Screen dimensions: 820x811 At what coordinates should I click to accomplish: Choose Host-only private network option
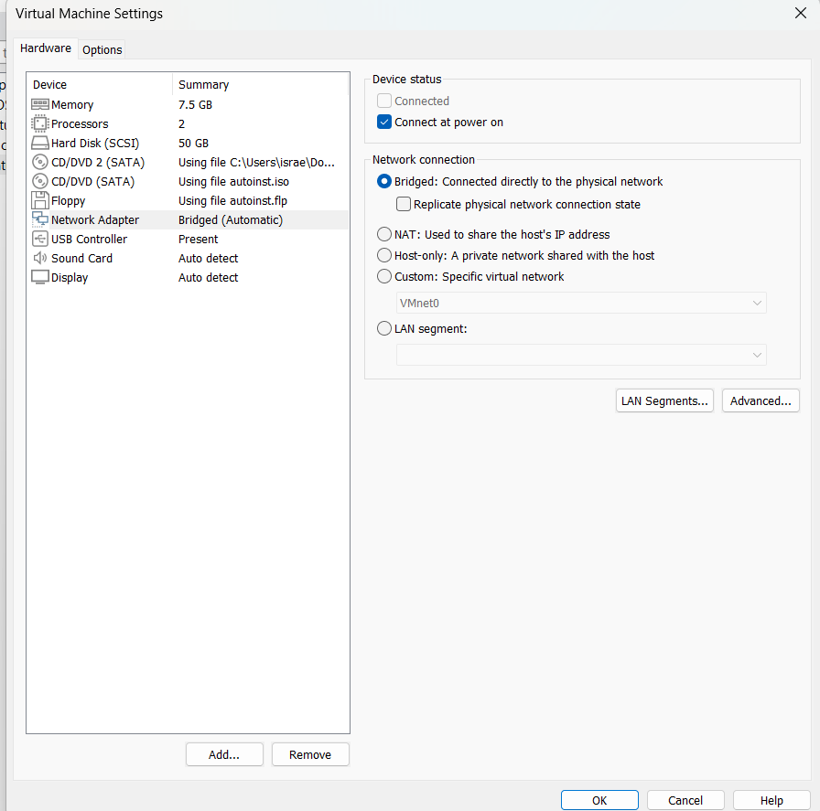coord(384,255)
